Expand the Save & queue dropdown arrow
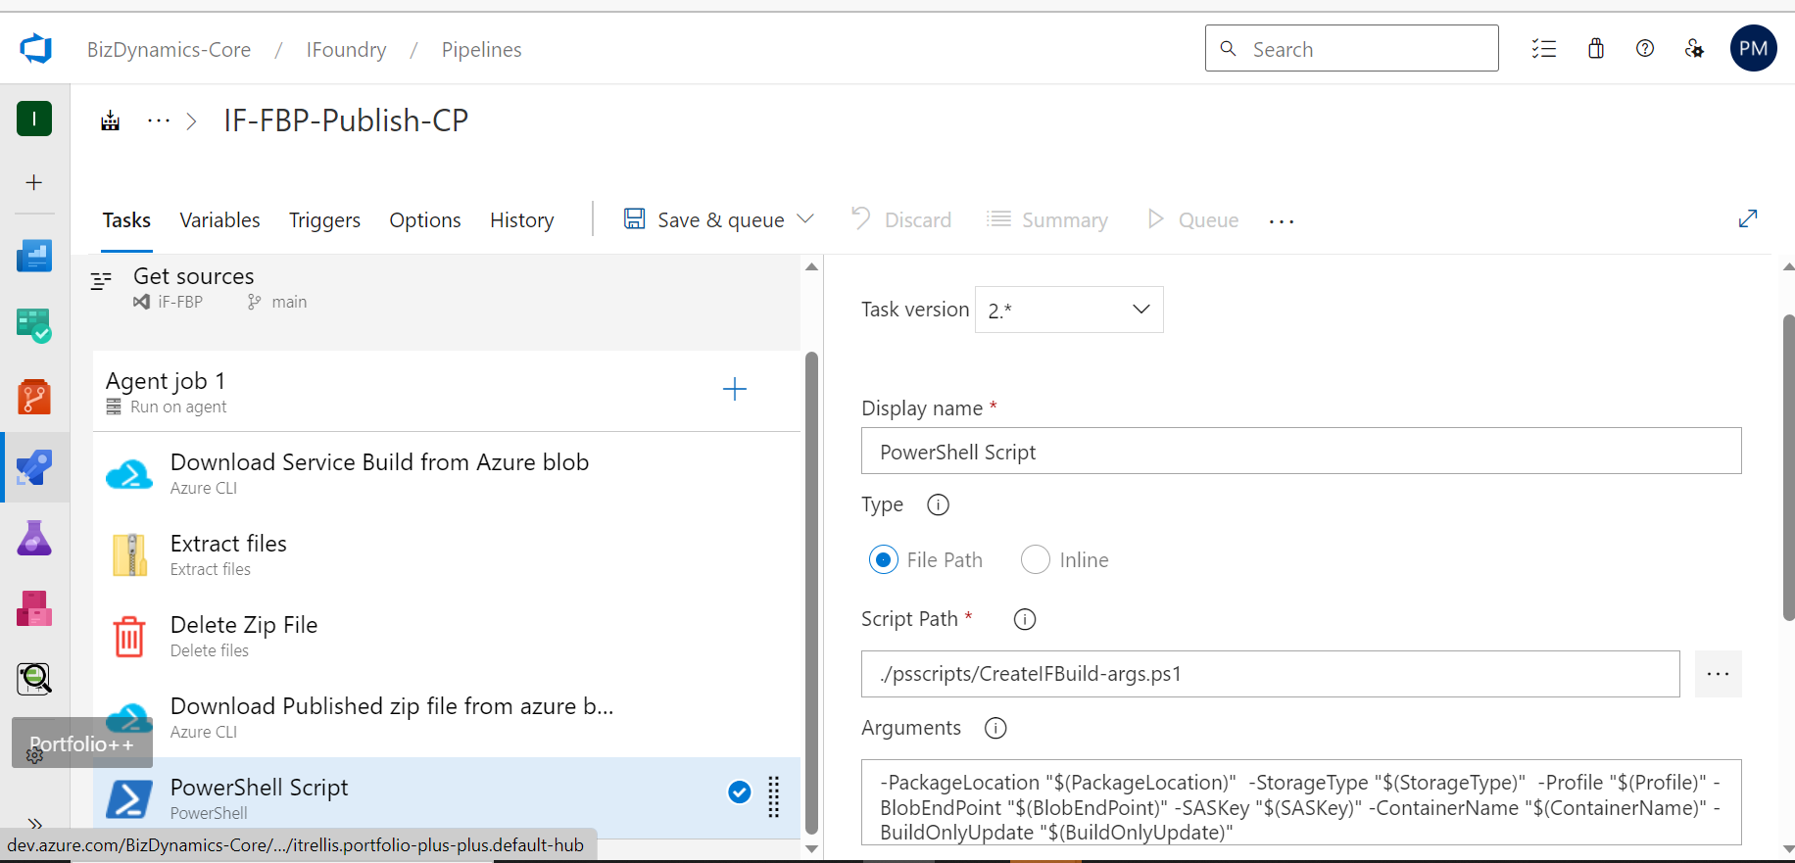 [805, 219]
